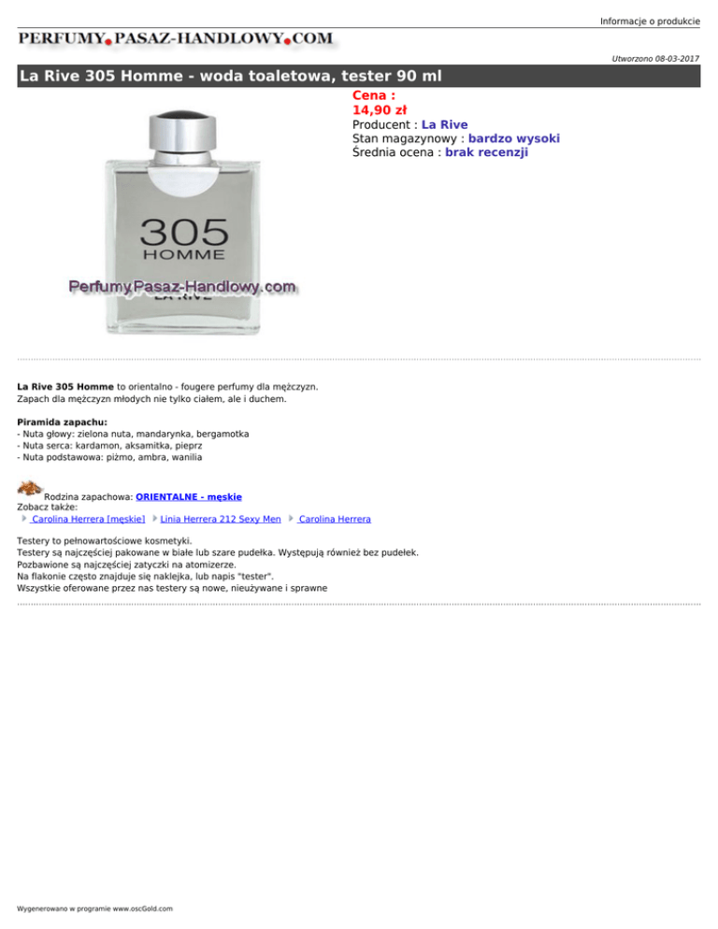Viewport: 718px width, 929px height.
Task: Click the 'Piramida zapachu:' heading
Action: (x=63, y=422)
